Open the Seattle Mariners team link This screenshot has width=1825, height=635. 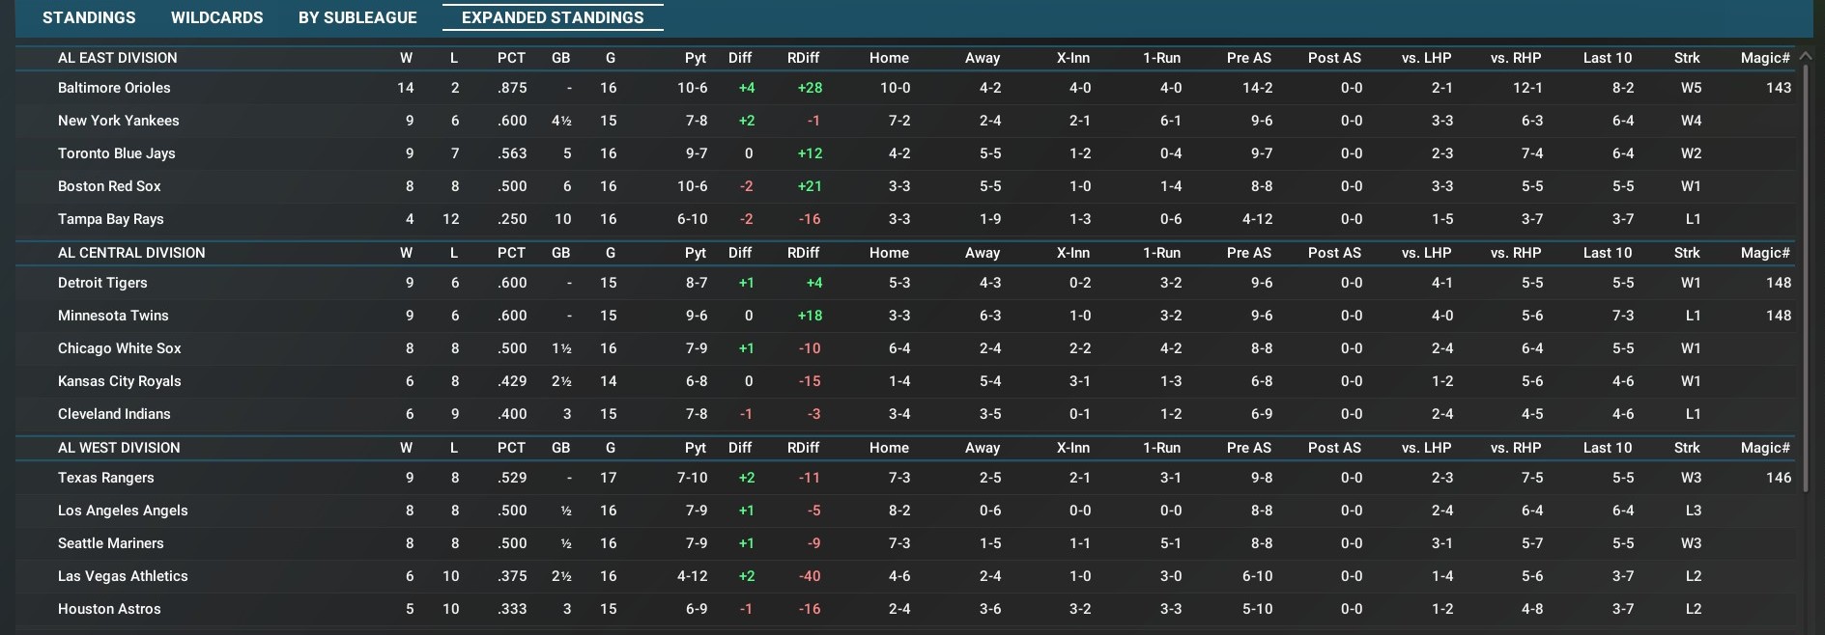[110, 543]
